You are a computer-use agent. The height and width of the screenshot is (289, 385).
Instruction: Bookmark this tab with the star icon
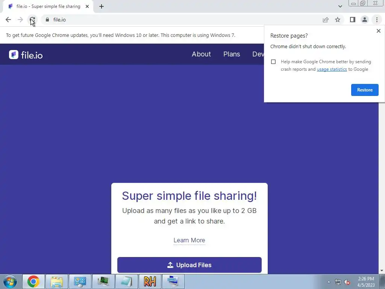click(338, 20)
